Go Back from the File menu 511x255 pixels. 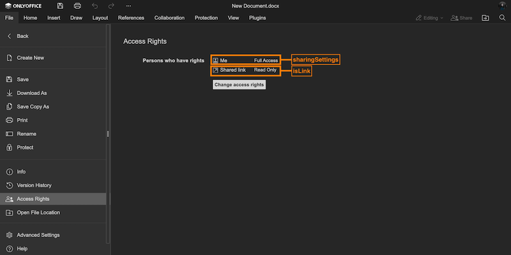tap(22, 36)
